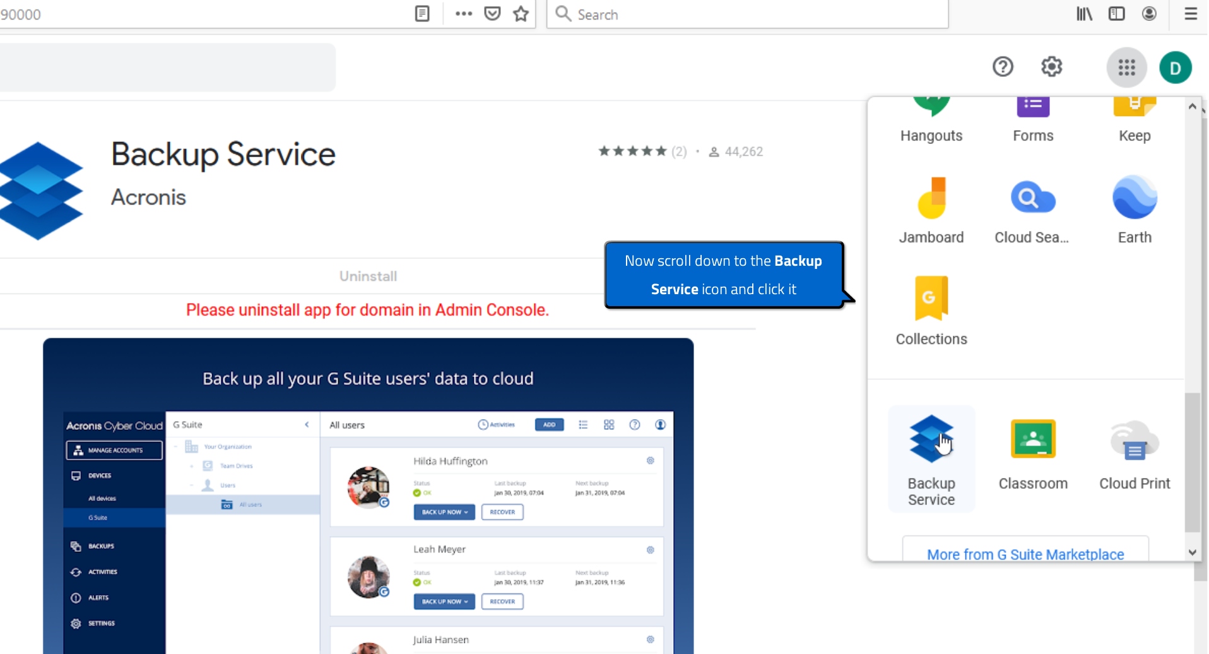1209x654 pixels.
Task: Launch Backup Service app from launcher
Action: 931,459
